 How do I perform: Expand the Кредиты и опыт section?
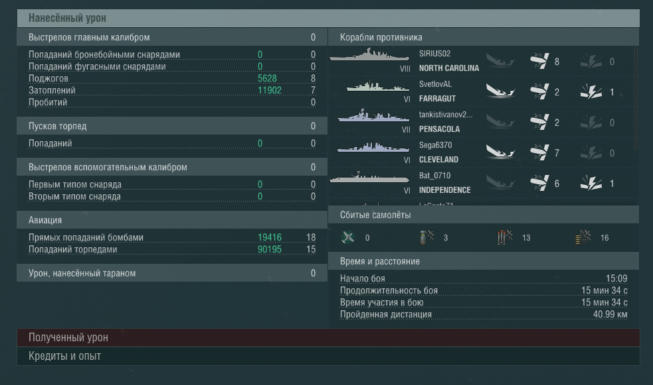pos(328,356)
